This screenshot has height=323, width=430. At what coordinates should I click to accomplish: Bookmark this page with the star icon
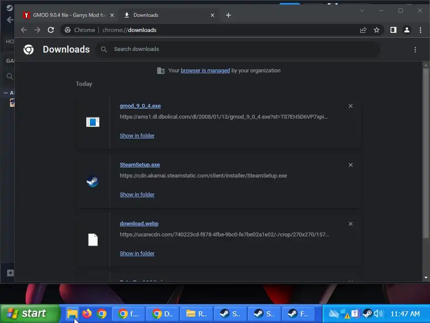click(x=377, y=30)
